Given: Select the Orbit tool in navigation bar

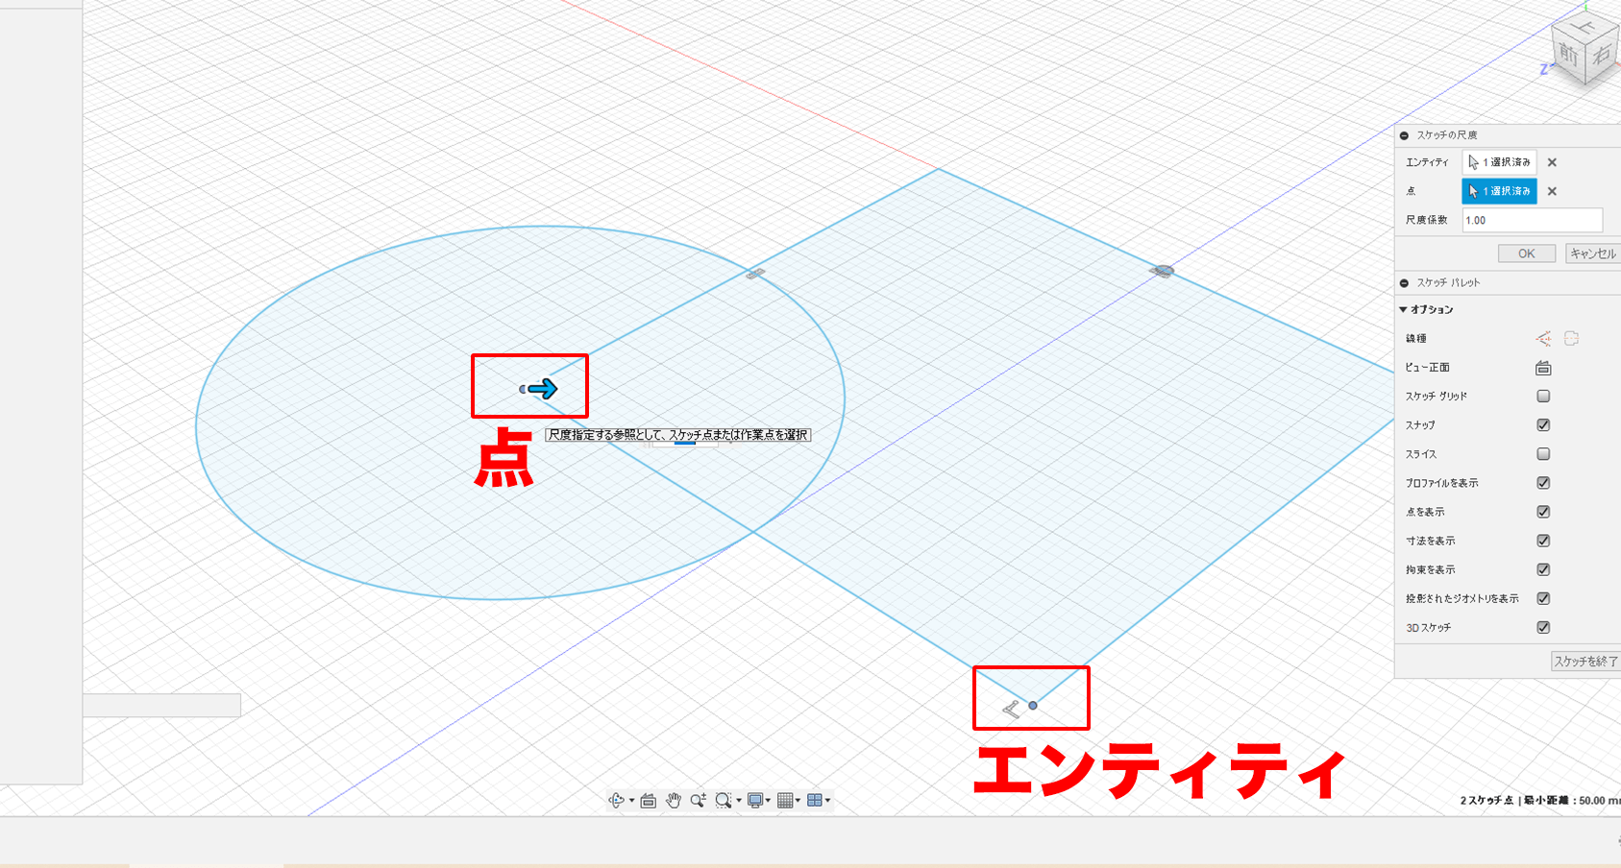Looking at the screenshot, I should (x=617, y=800).
